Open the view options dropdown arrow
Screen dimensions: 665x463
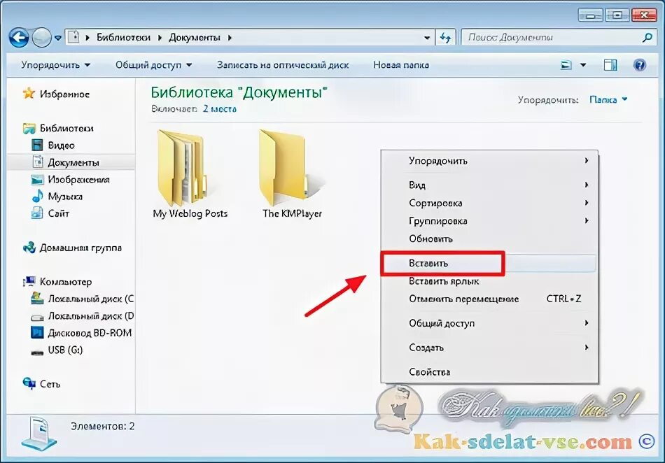[583, 65]
